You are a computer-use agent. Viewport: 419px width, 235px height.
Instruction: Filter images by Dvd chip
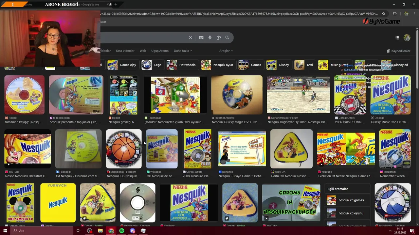pos(304,65)
